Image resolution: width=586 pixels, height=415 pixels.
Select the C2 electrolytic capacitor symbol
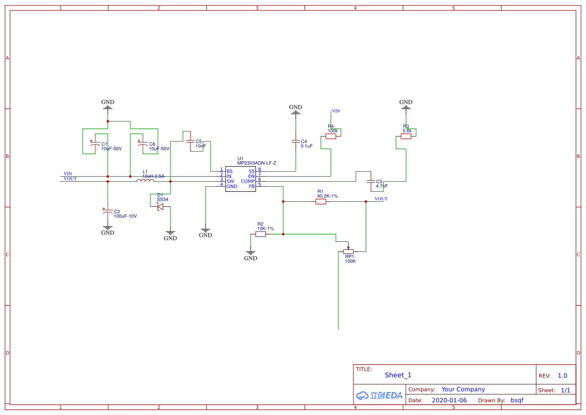click(x=108, y=211)
